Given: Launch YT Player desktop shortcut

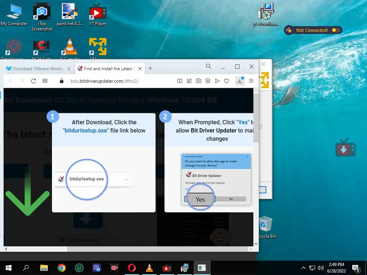Looking at the screenshot, I should (x=97, y=14).
